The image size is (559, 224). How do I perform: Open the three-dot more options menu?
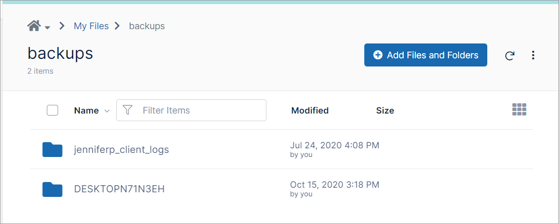point(533,55)
